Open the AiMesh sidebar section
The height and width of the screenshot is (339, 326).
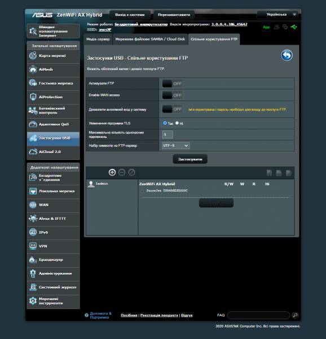pyautogui.click(x=53, y=69)
